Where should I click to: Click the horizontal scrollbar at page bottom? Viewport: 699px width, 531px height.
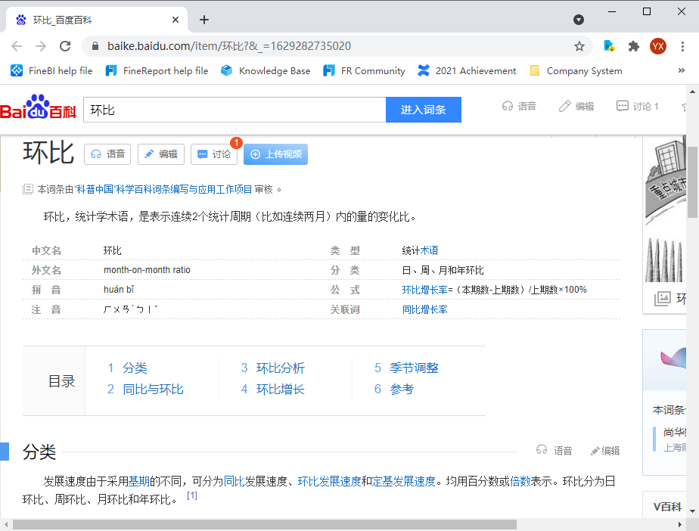(x=265, y=524)
